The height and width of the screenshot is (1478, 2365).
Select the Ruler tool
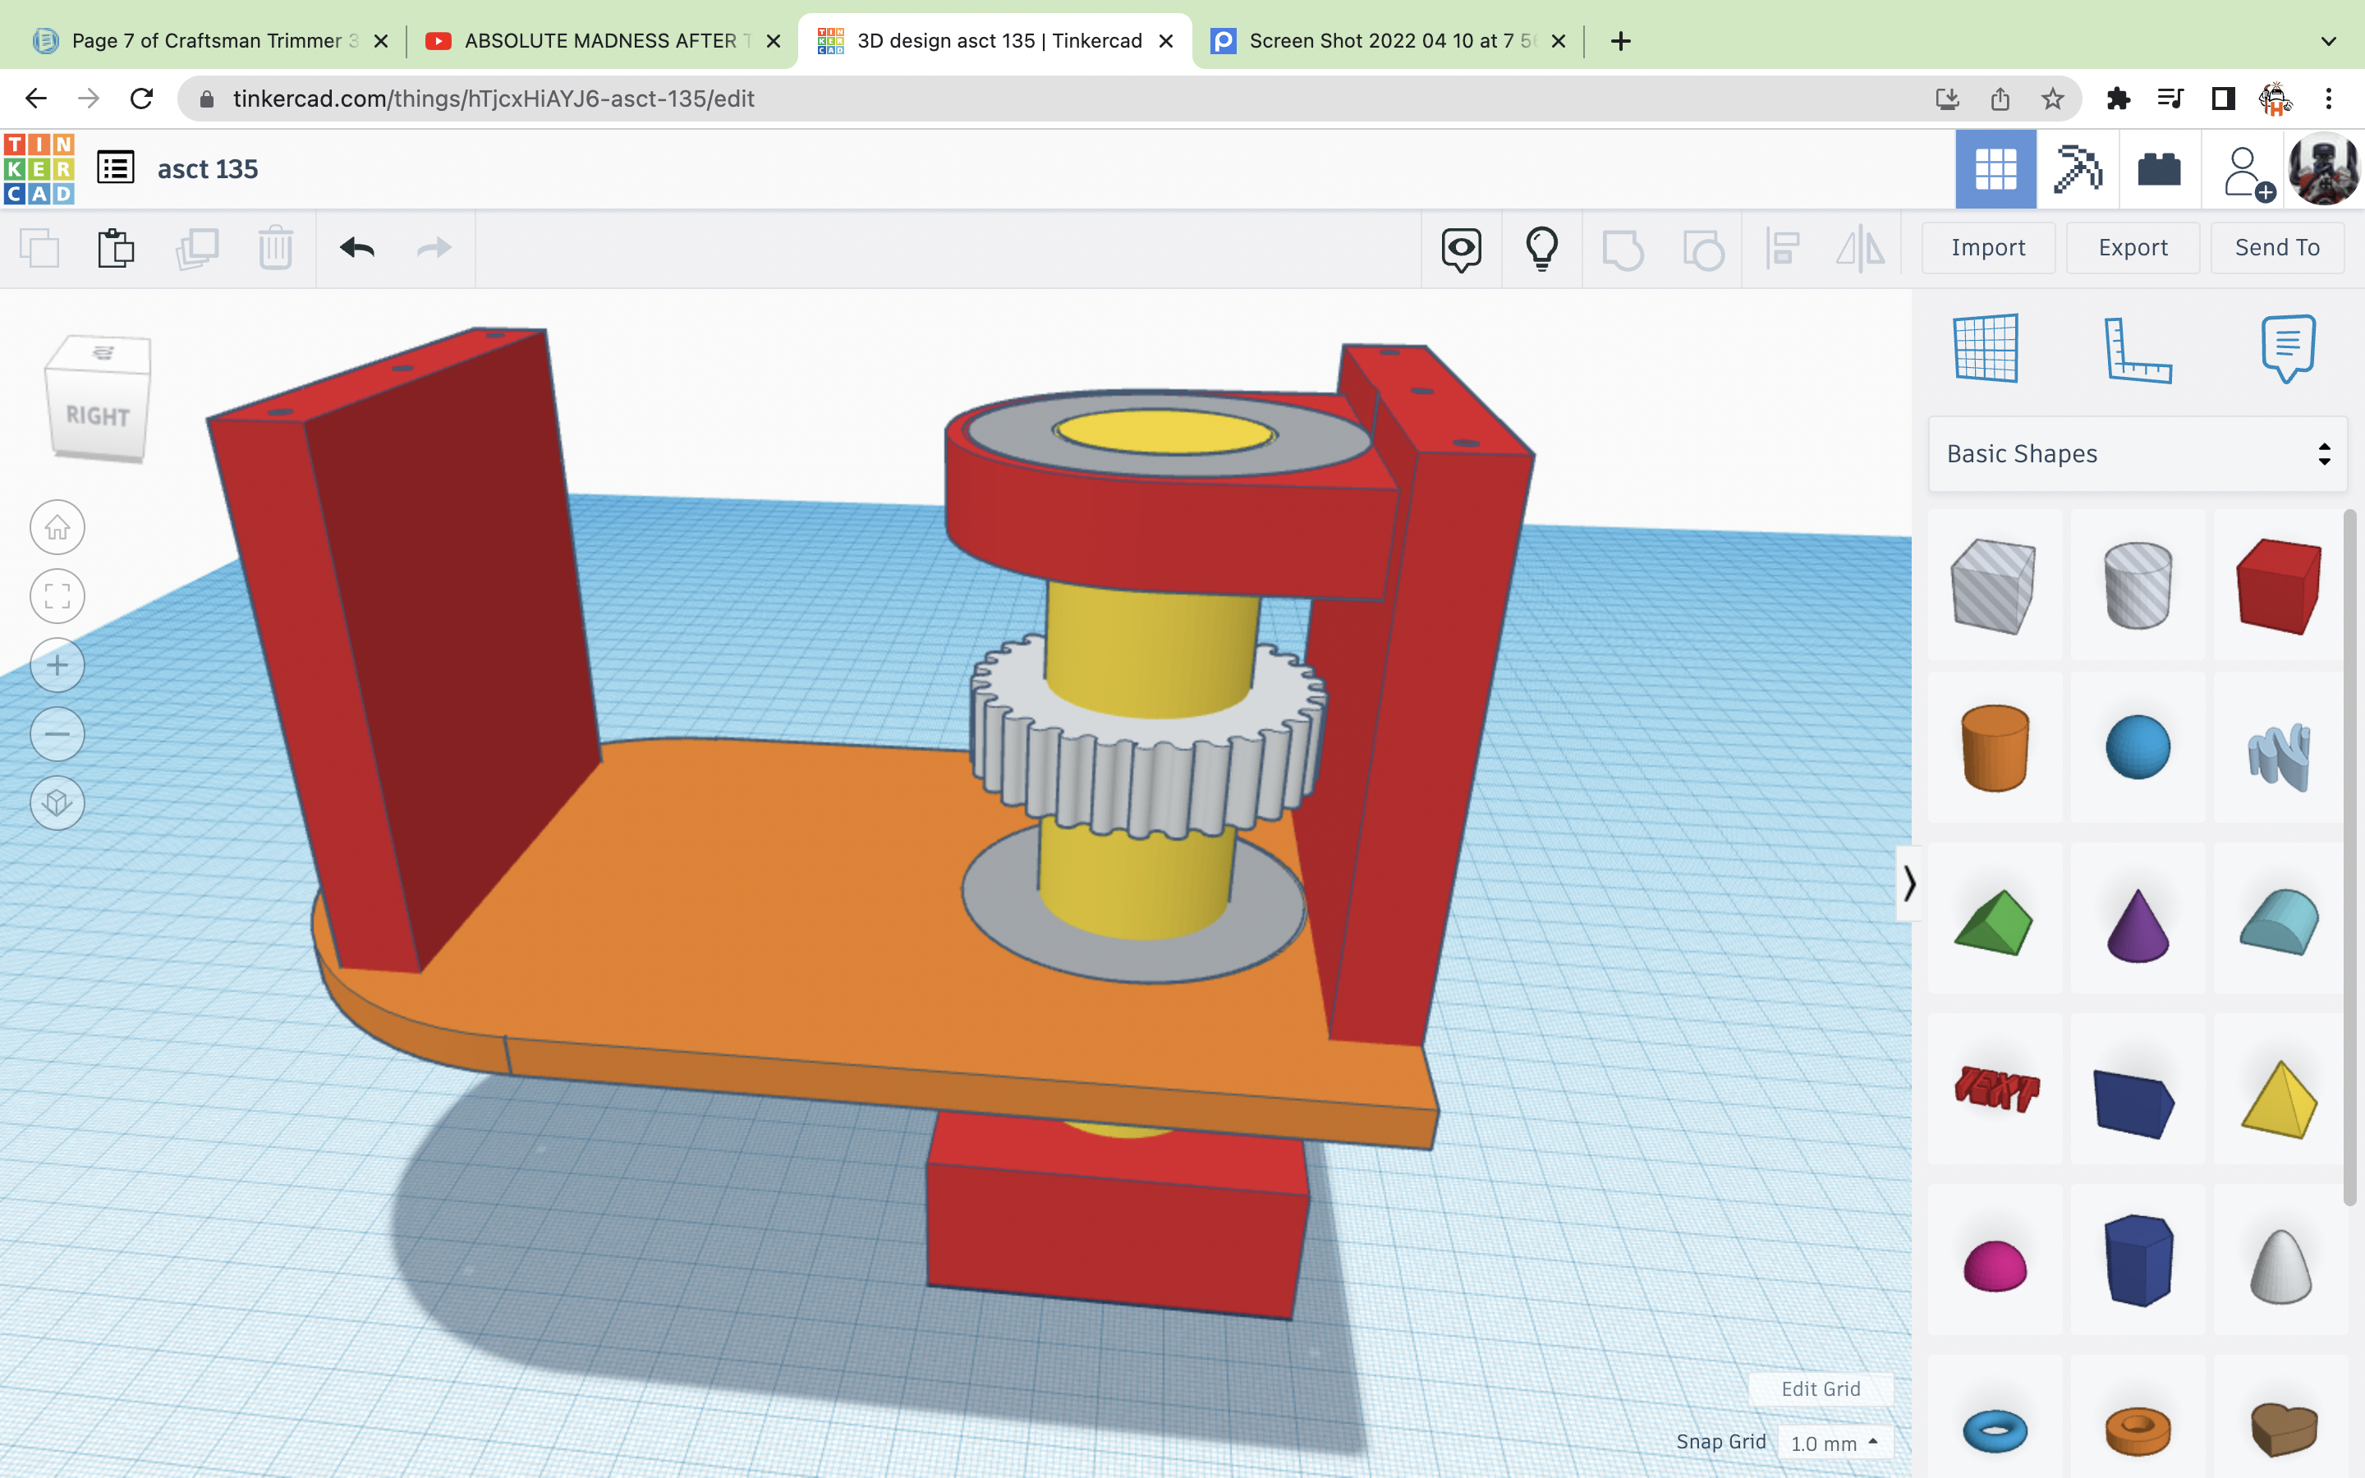tap(2137, 350)
